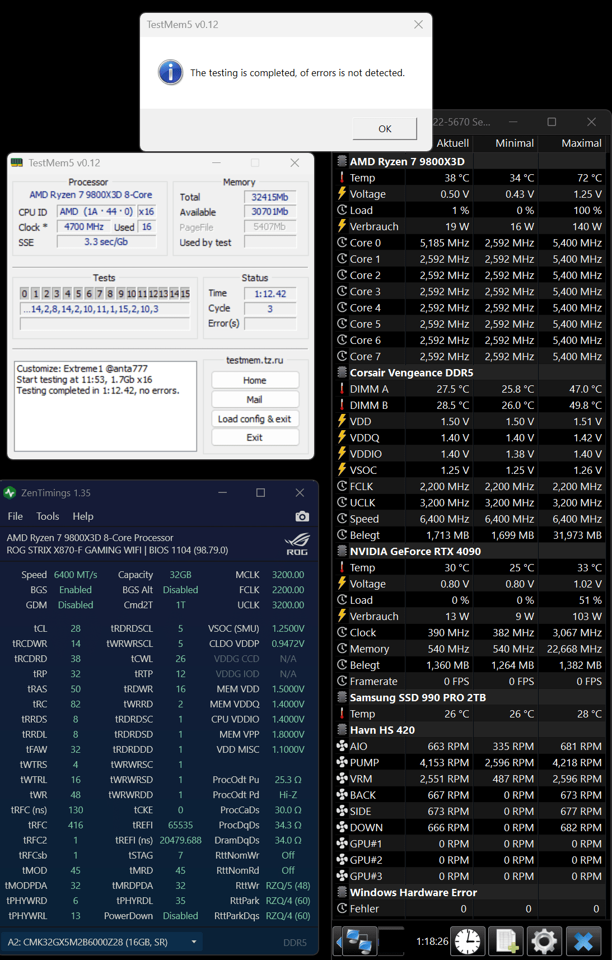Click the test sequence field in TestMem5
Screen dimensions: 612x960
click(105, 309)
